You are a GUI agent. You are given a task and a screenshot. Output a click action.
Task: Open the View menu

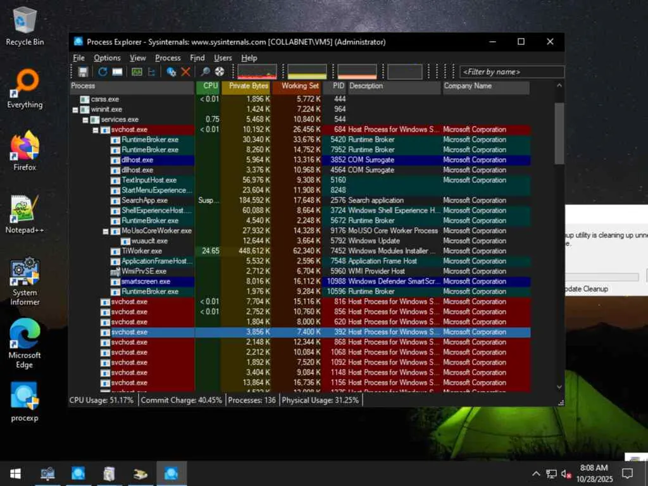(137, 58)
